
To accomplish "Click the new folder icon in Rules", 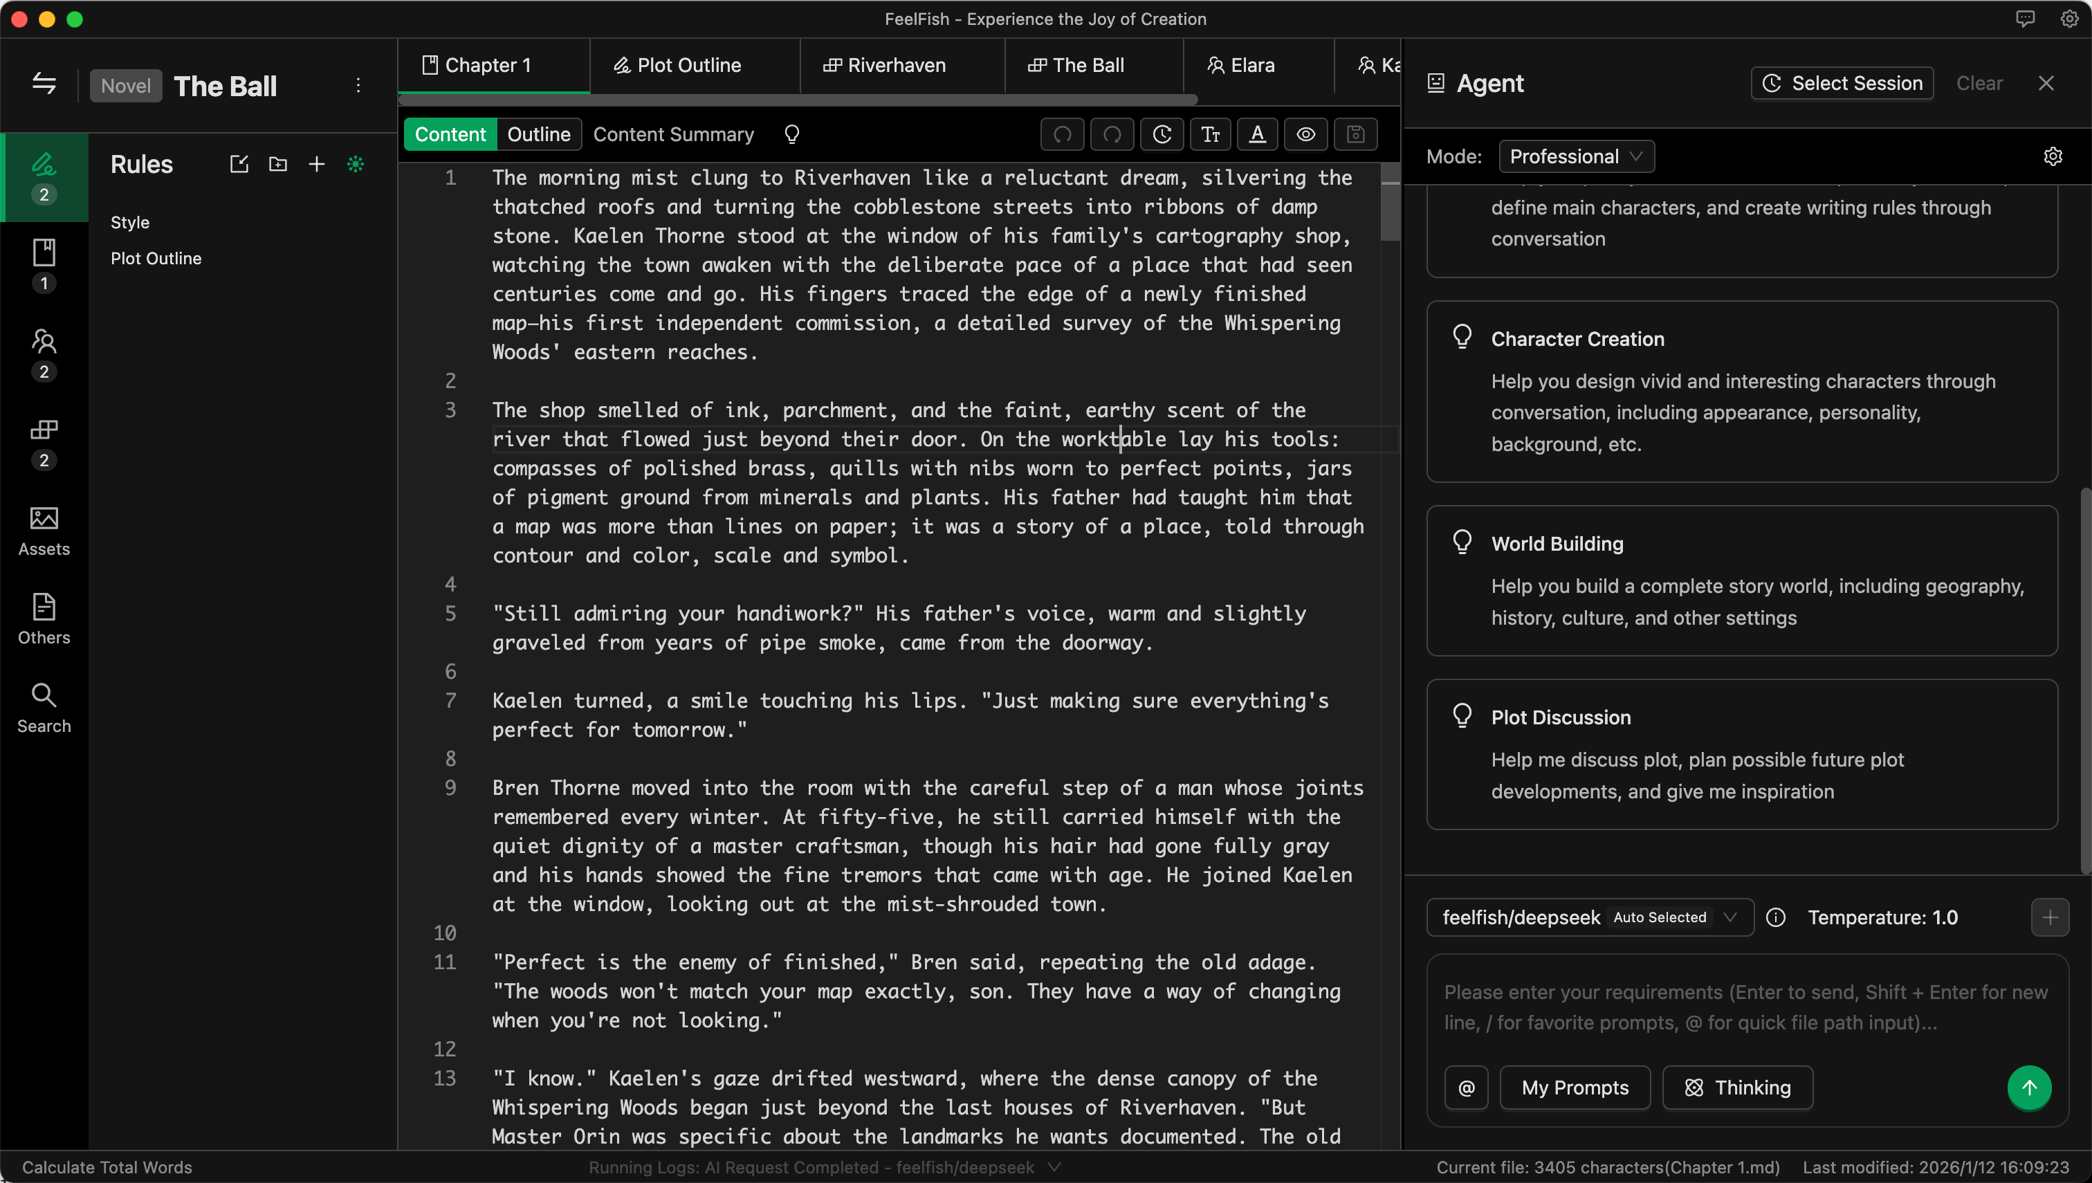I will click(x=278, y=164).
